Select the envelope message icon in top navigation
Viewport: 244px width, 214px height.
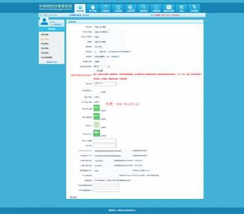168,8
